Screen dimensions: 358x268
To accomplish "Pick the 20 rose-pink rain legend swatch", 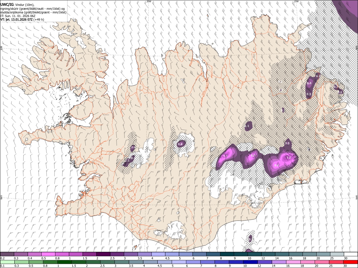I will pos(322,262).
